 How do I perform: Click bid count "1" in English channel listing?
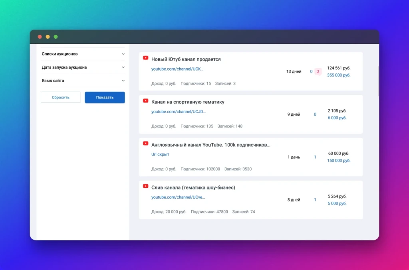[315, 157]
